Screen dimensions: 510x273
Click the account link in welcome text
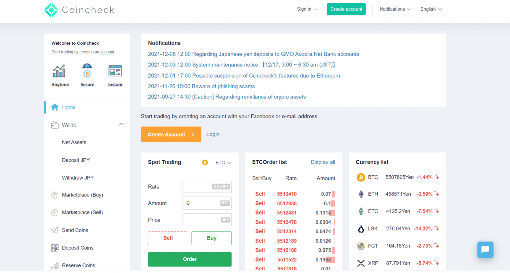107,52
